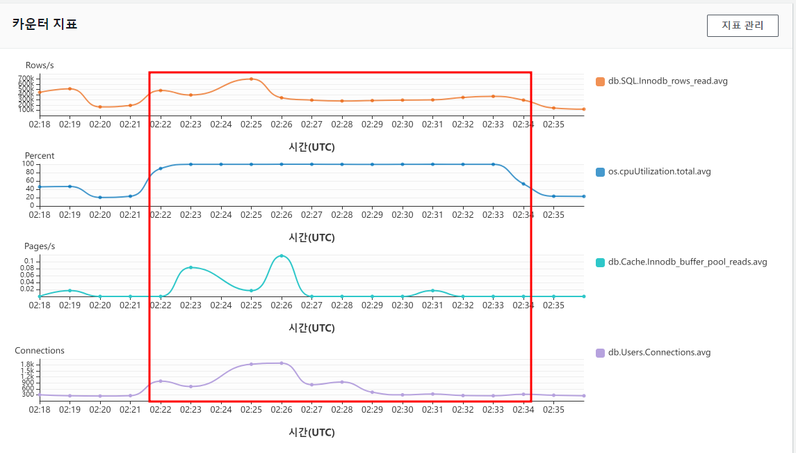Click db.Users.Connections.avg legend label
796x453 pixels.
660,352
